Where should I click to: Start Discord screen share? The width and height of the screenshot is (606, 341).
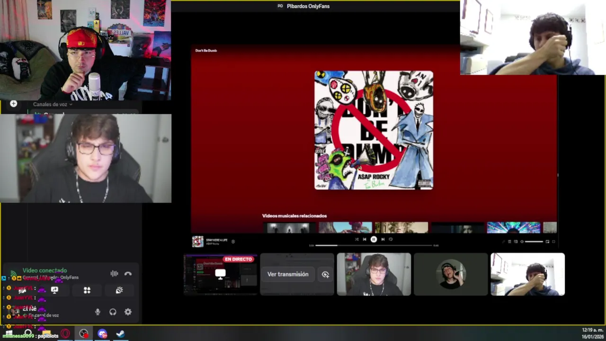click(x=54, y=290)
